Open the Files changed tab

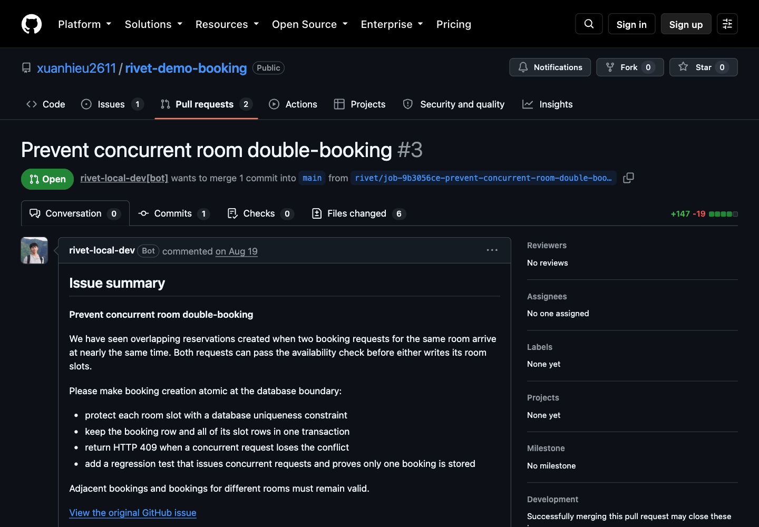point(359,213)
